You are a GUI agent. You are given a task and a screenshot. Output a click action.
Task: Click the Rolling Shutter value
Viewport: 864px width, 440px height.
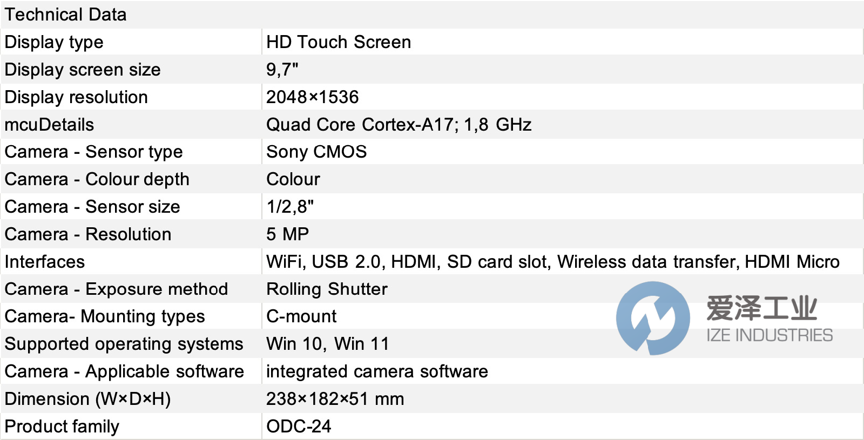pos(327,289)
